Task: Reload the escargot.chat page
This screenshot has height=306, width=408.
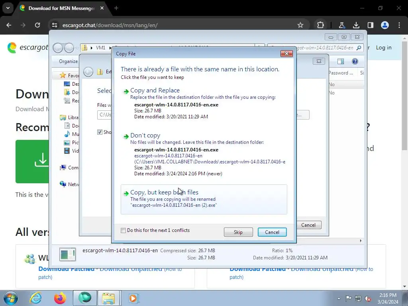Action: pyautogui.click(x=37, y=25)
